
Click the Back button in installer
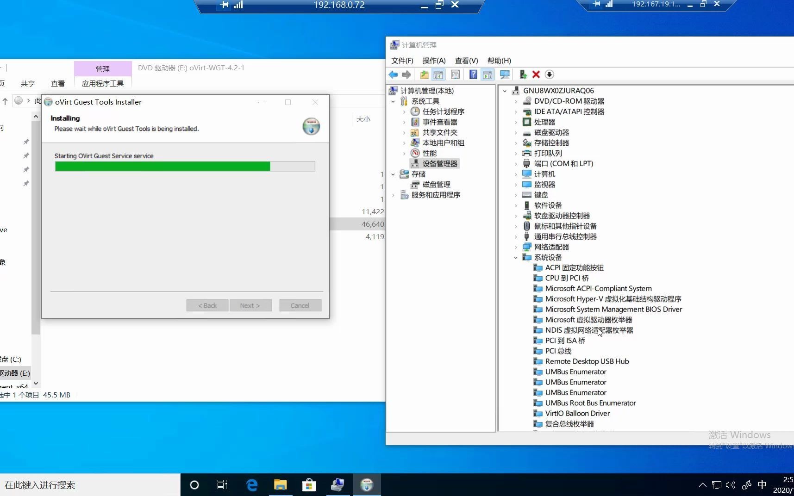[x=207, y=305]
